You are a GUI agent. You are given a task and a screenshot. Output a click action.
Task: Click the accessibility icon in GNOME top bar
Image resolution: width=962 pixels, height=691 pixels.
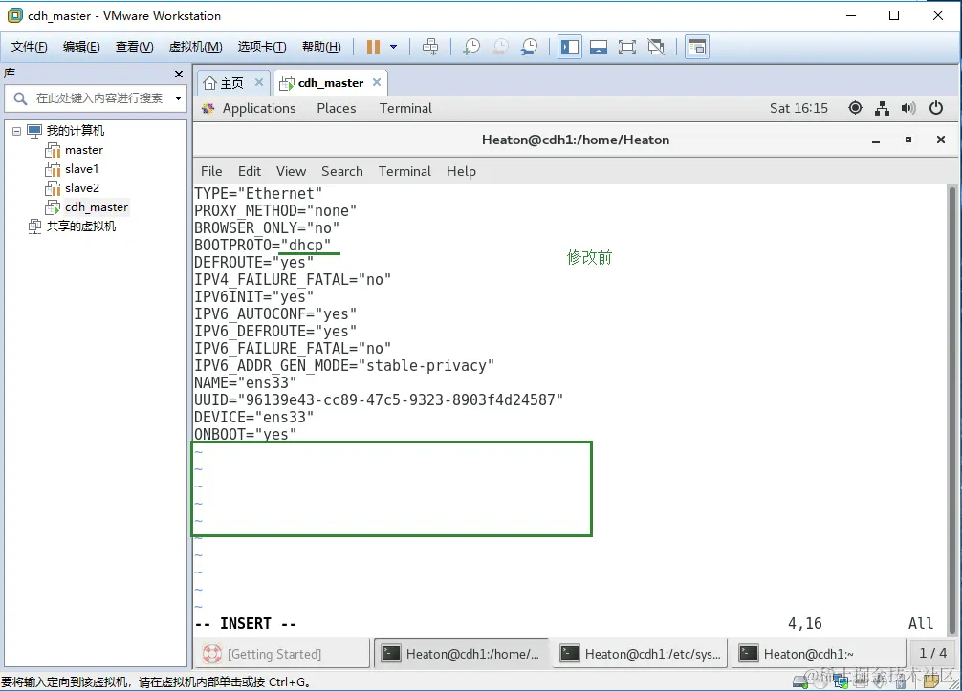pyautogui.click(x=855, y=109)
